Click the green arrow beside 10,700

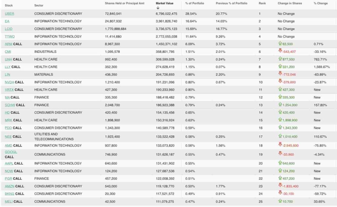[x=280, y=201]
